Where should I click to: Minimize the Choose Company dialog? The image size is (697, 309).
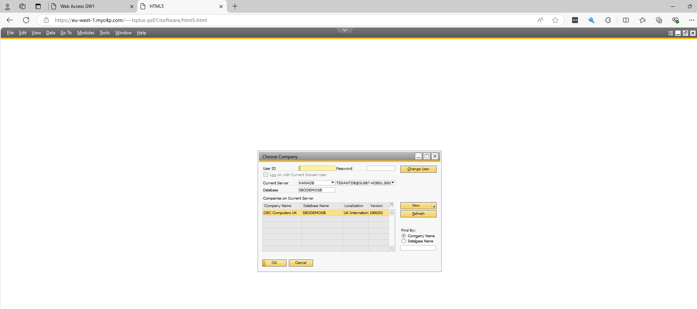(x=419, y=156)
